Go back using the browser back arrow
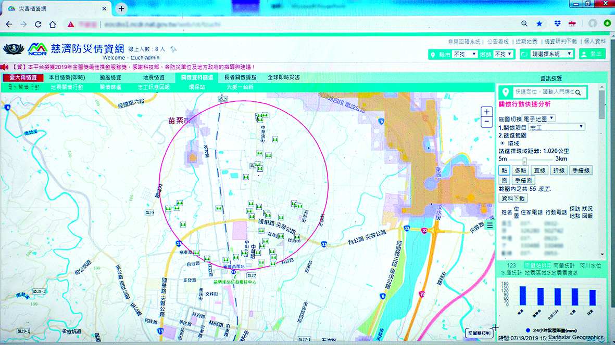 9,24
